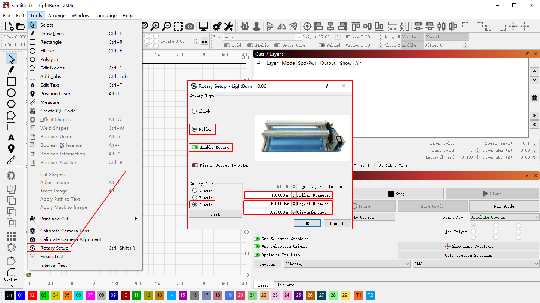Toggle the Optimize Cut Path switch
The image size is (540, 303).
pyautogui.click(x=257, y=255)
